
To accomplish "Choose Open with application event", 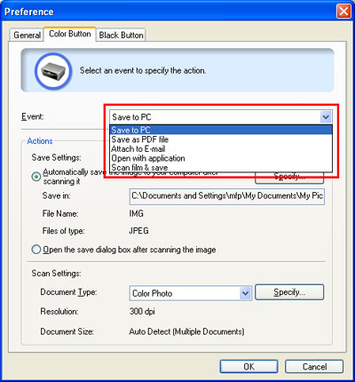I will [x=221, y=158].
